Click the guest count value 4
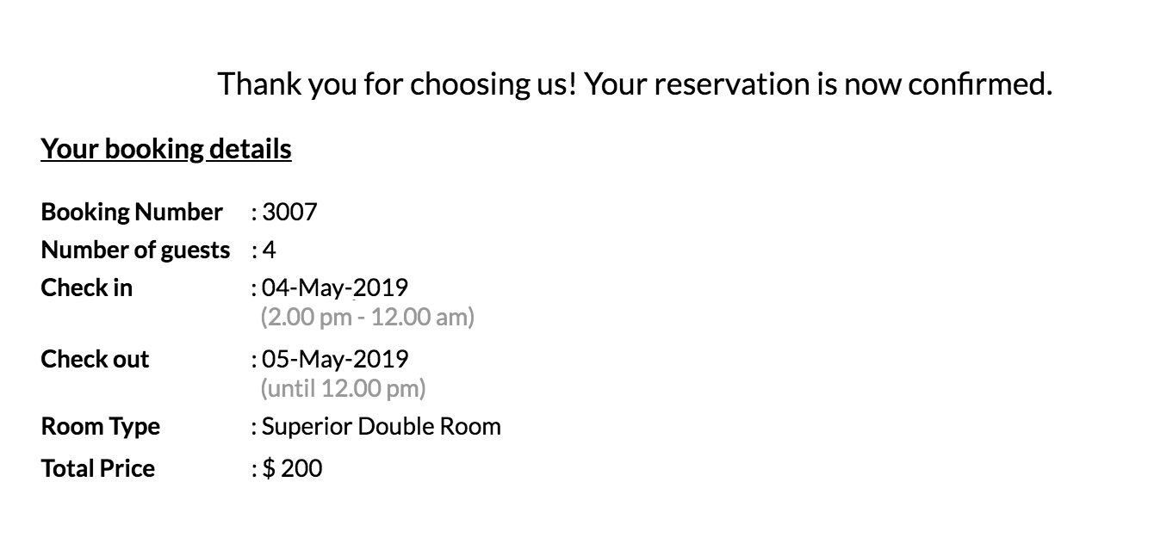1173x550 pixels. (270, 250)
